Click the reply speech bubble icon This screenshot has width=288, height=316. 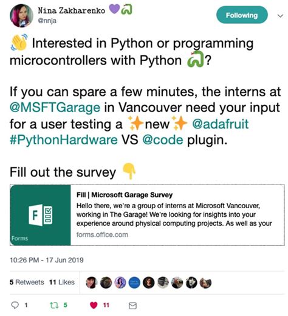(x=15, y=305)
